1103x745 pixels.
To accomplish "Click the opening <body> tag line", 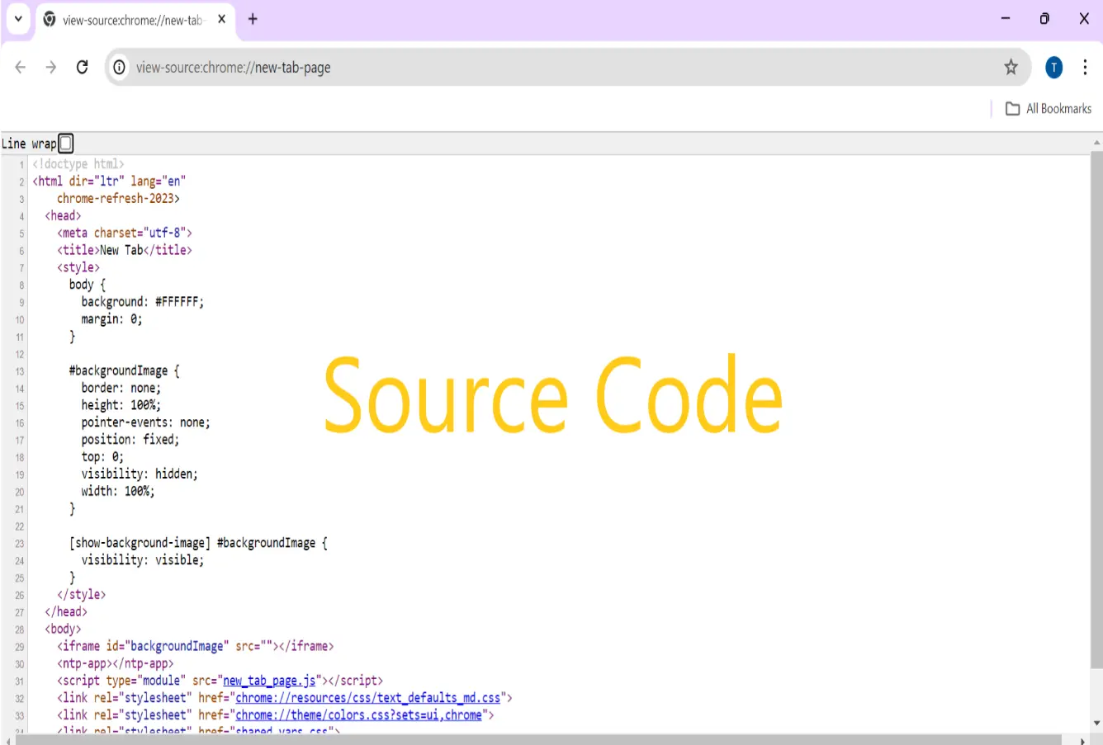I will click(63, 629).
